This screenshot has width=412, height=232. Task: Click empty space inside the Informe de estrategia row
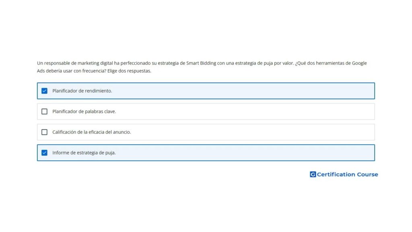241,153
